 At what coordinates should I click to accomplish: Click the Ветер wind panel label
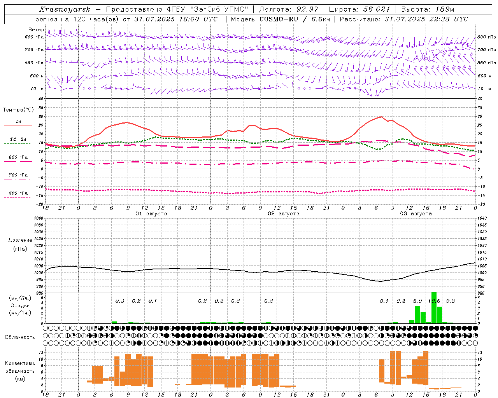(x=36, y=30)
